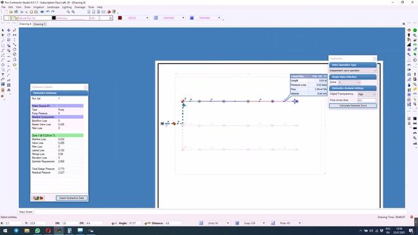418x235 pixels.
Task: Click the Calculate Selected Zone button
Action: point(353,106)
